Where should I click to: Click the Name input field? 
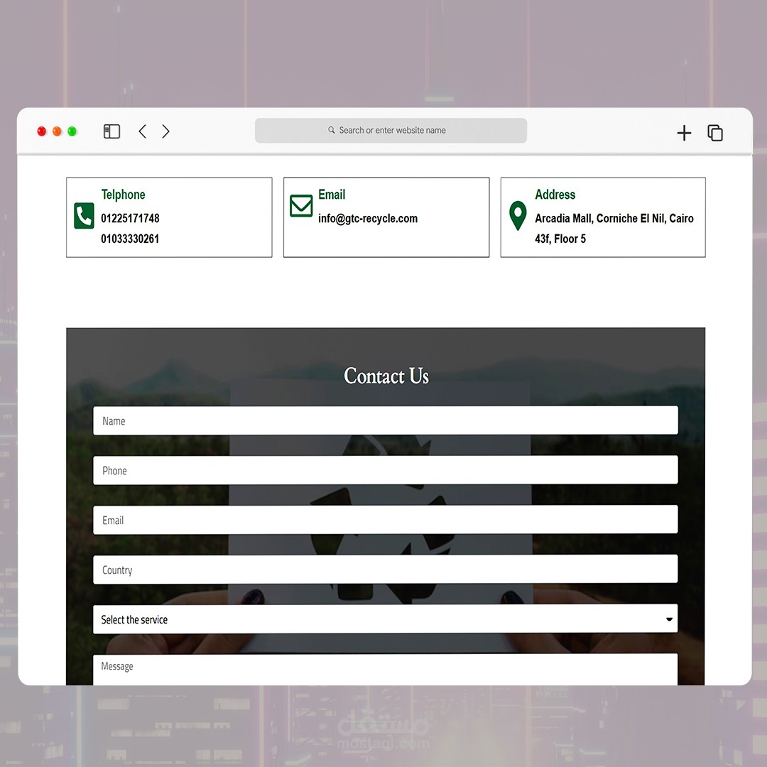[x=386, y=420]
